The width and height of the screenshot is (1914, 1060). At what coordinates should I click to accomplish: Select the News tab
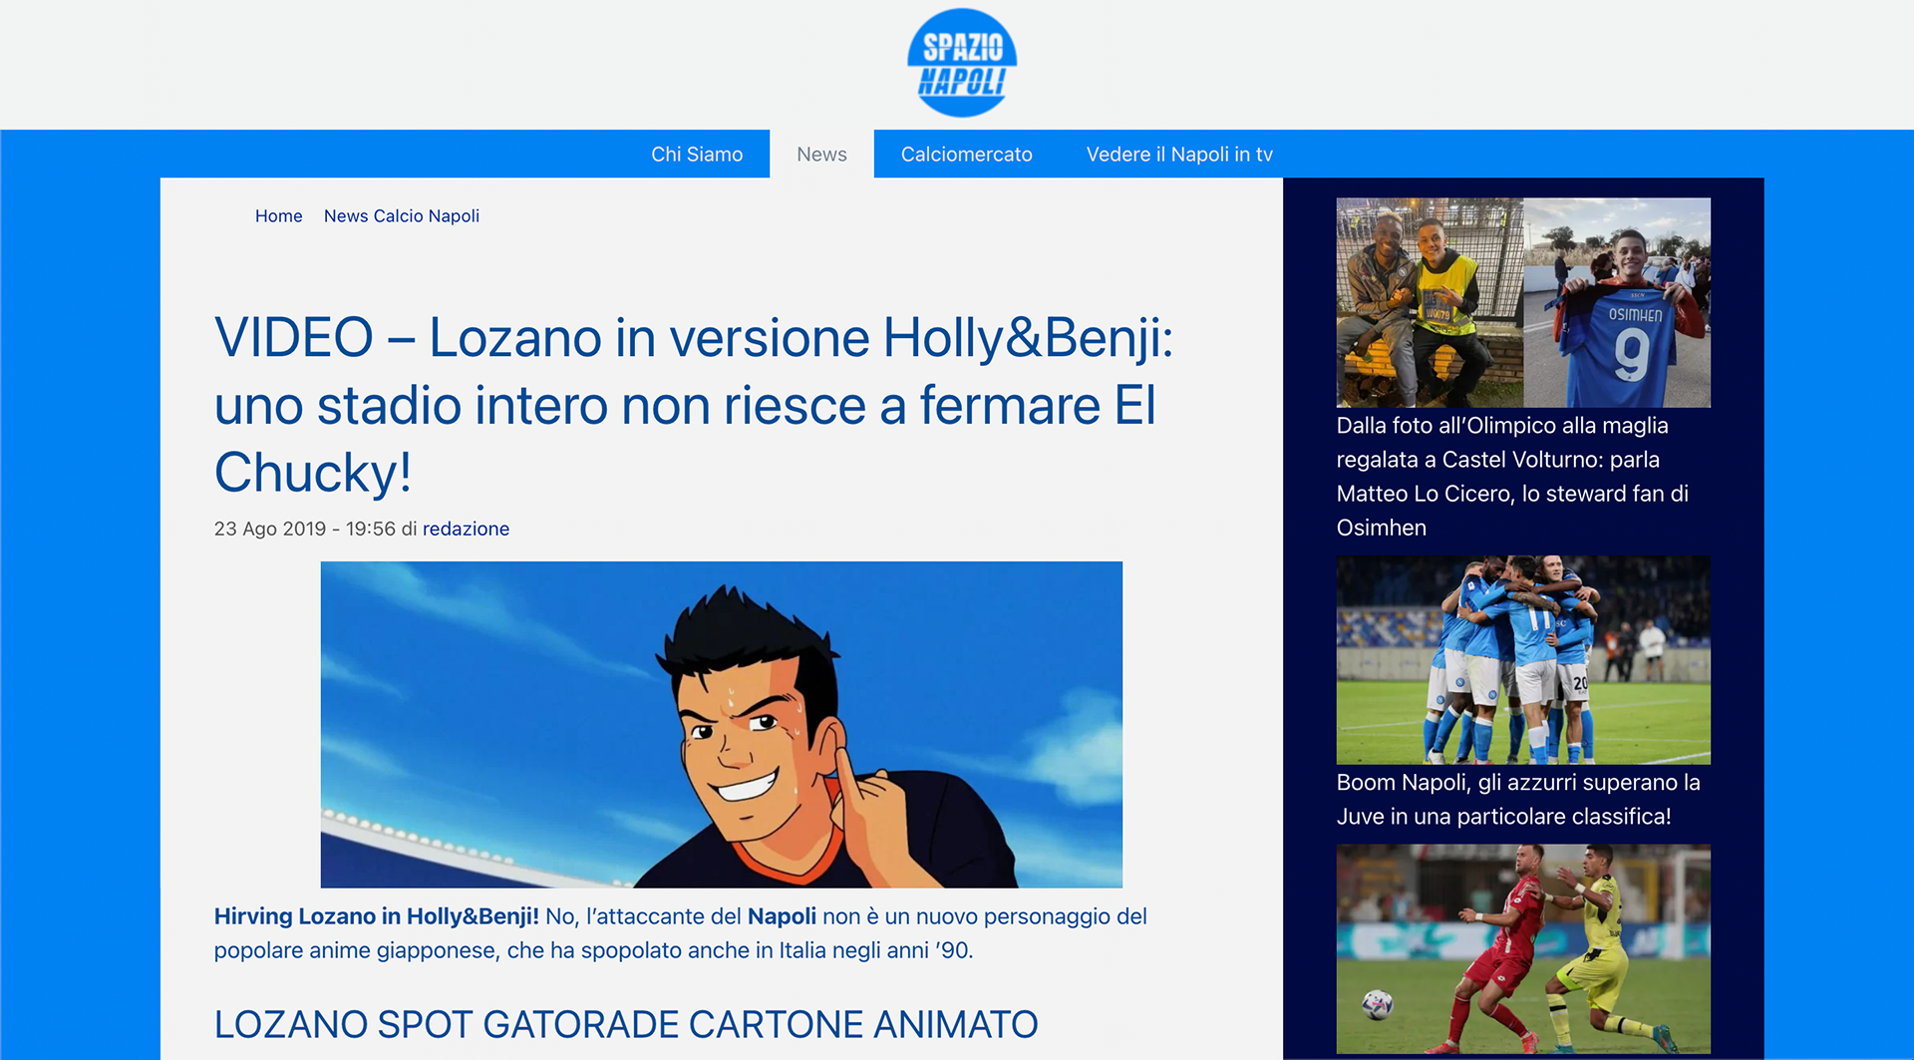click(x=821, y=155)
